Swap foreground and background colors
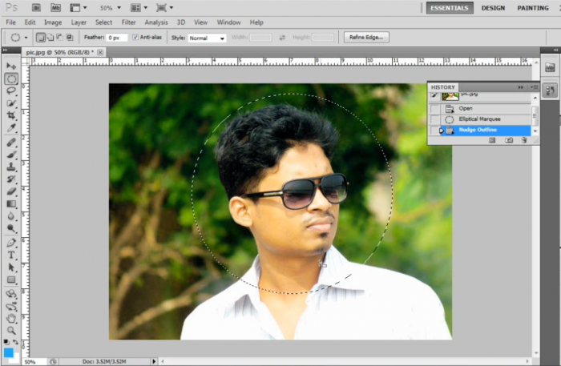Viewport: 561px width, 366px height. (x=16, y=342)
